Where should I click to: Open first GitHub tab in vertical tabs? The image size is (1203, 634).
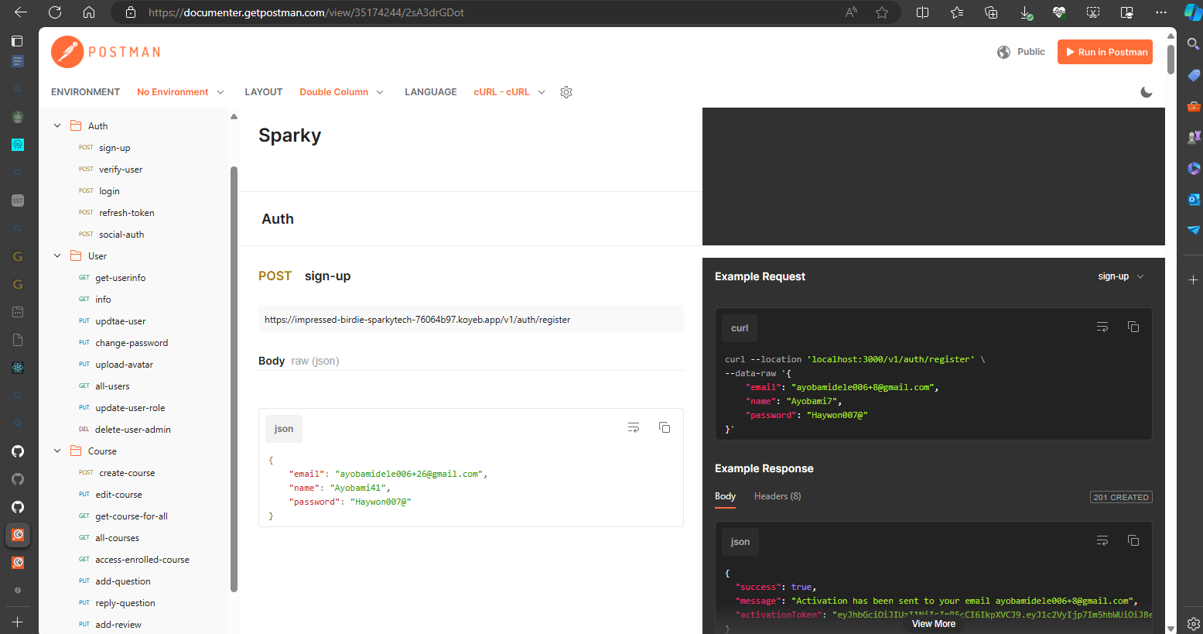coord(17,451)
